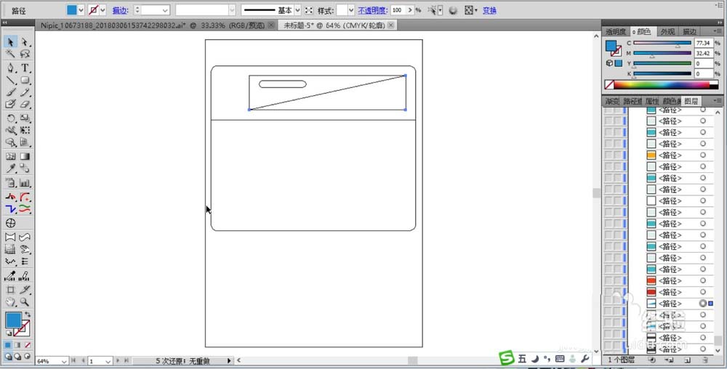The width and height of the screenshot is (727, 369).
Task: Choose the Column Graph tool
Action: (x=25, y=183)
